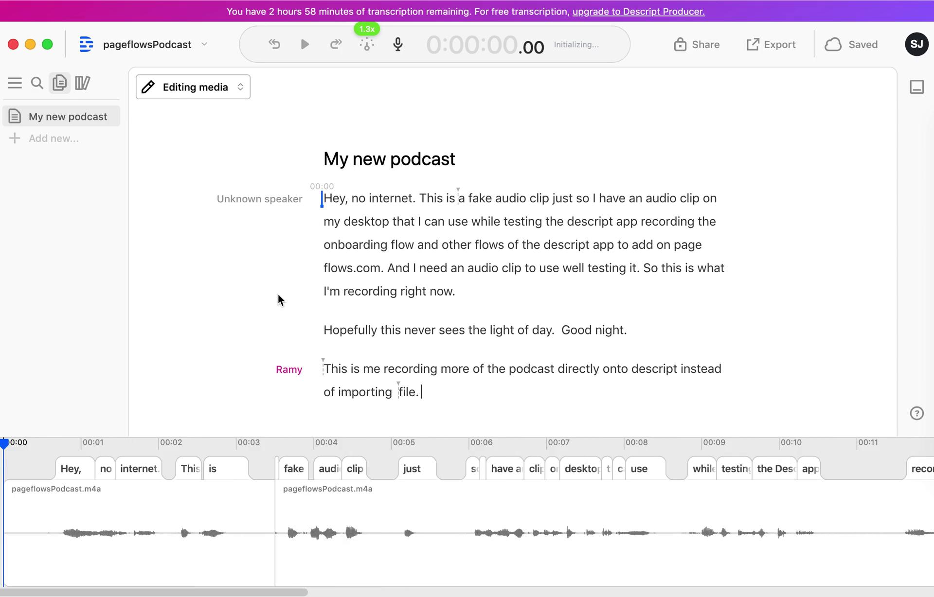Image resolution: width=934 pixels, height=597 pixels.
Task: Open the SJ account avatar
Action: 916,44
